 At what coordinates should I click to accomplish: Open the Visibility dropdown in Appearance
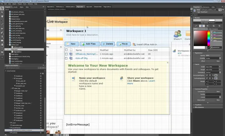pos(213,58)
